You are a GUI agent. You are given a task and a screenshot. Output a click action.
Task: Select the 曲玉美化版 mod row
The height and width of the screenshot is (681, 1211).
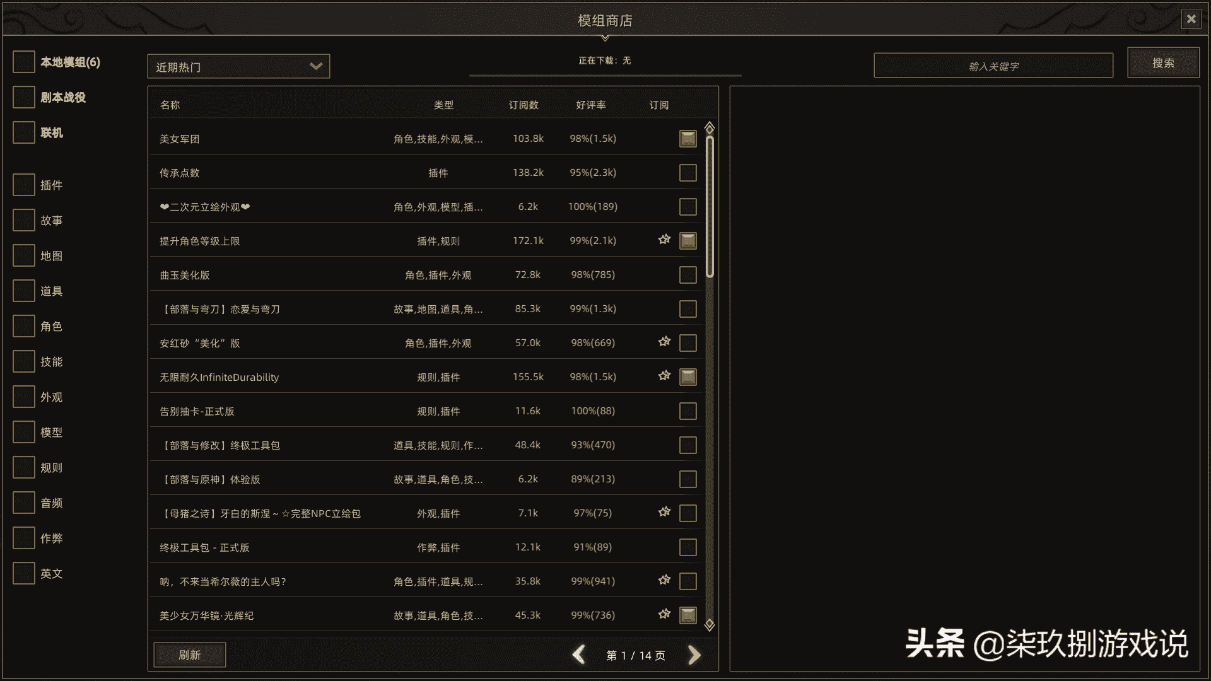tap(426, 275)
